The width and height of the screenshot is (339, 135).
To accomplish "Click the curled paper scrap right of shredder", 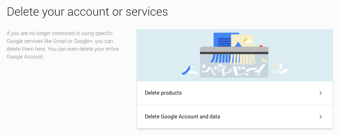I will coord(279,68).
